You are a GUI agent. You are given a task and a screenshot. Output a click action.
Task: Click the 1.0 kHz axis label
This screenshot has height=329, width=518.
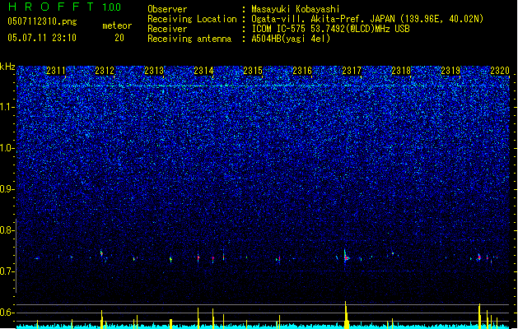(7, 148)
